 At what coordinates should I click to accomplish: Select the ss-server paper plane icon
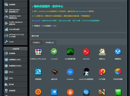point(54,52)
